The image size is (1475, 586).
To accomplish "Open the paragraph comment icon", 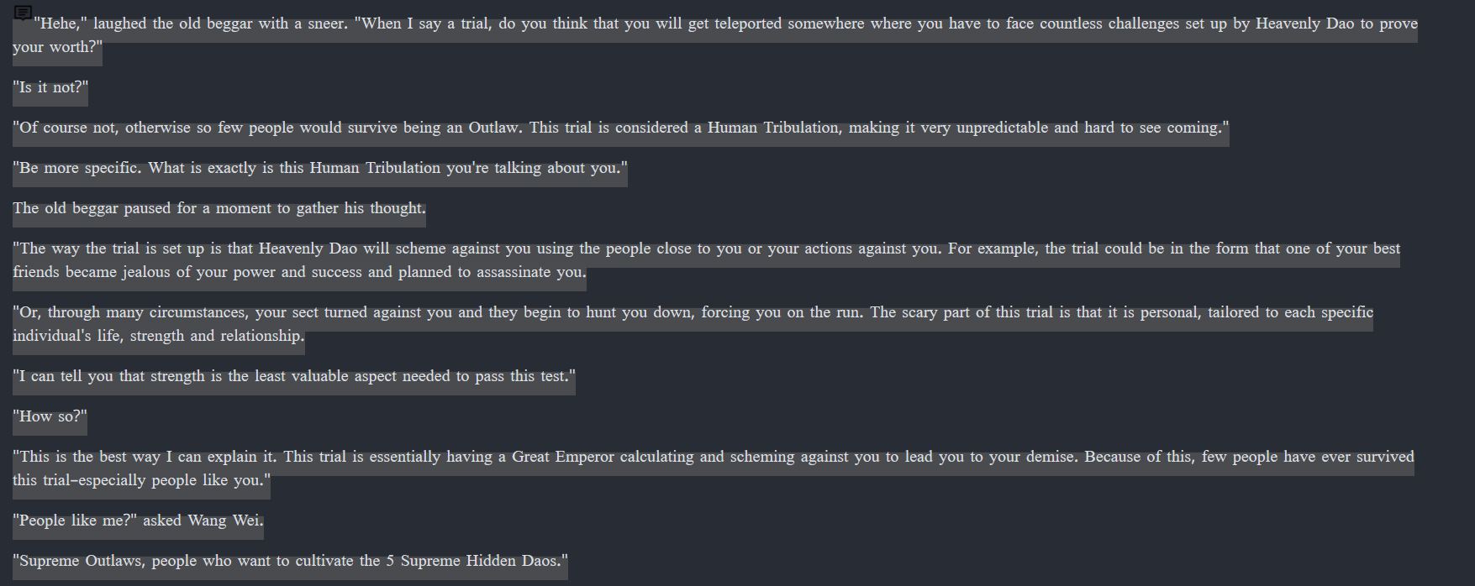I will click(x=23, y=13).
